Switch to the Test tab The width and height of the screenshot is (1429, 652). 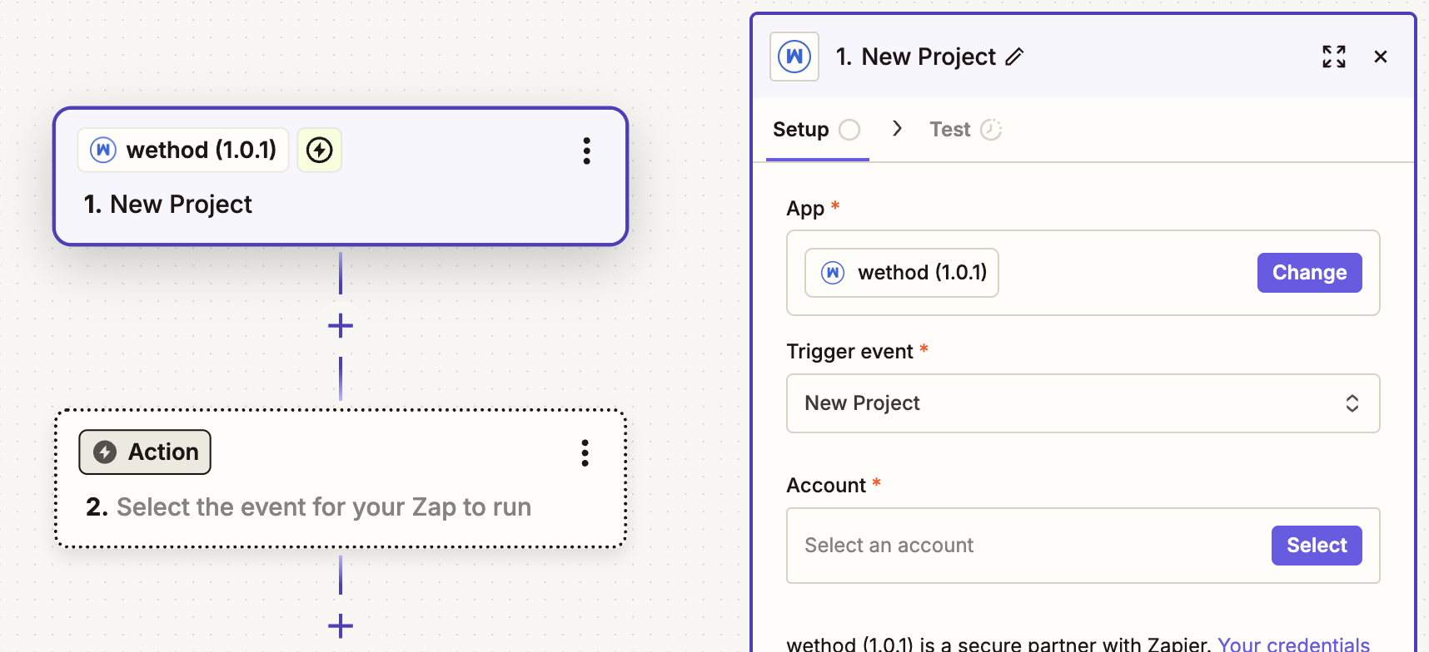point(950,130)
